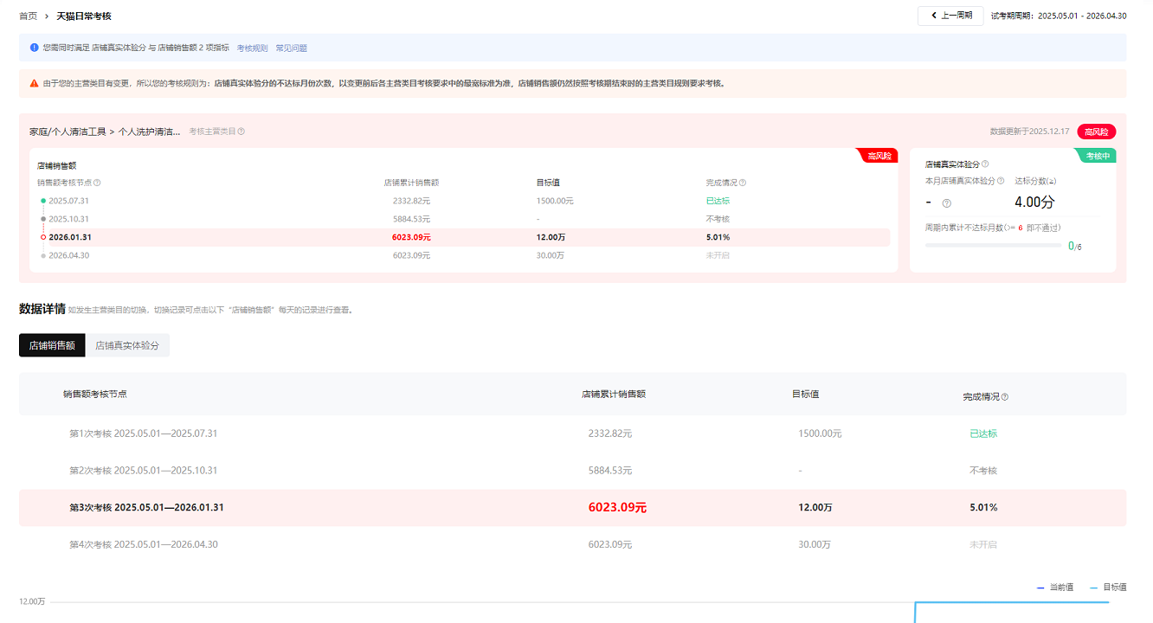Click the light gray dot for node 2026.04.30
Viewport: 1153px width, 623px height.
[x=43, y=255]
